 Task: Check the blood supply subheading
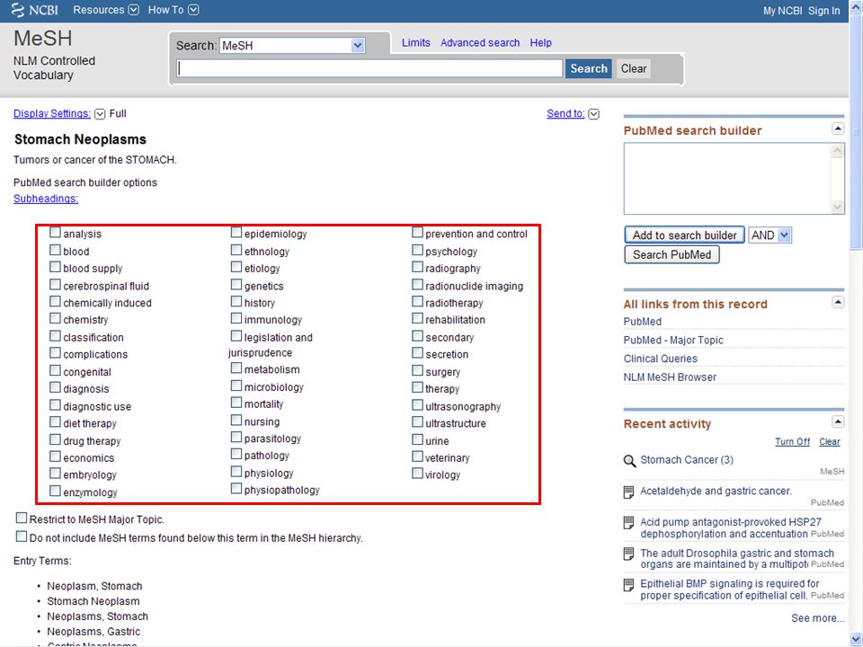coord(55,268)
